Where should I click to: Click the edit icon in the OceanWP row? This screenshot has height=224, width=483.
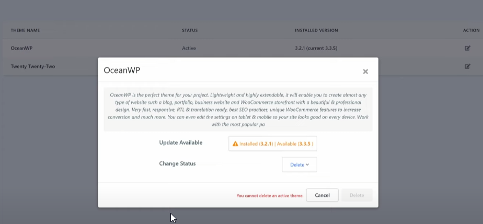pos(467,48)
